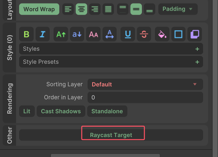Set justified horizontal alignment

tap(108, 9)
